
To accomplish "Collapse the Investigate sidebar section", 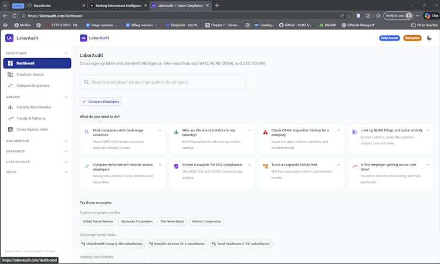I will pyautogui.click(x=66, y=53).
